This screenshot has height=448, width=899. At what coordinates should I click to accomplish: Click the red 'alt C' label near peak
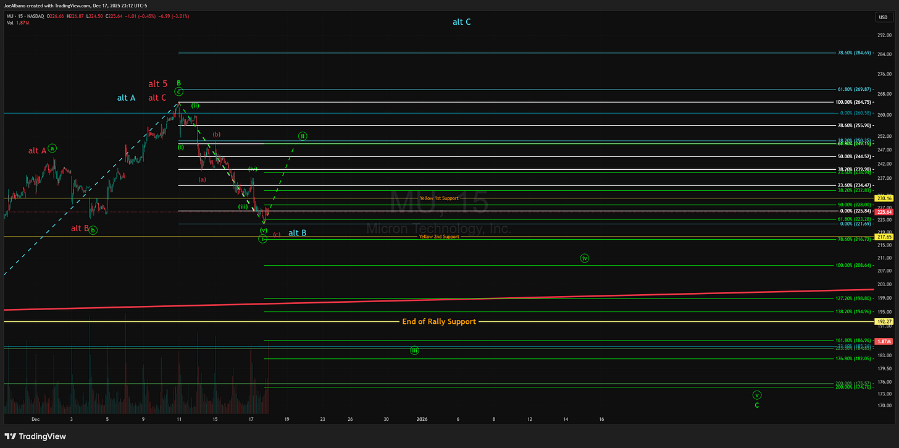(157, 98)
